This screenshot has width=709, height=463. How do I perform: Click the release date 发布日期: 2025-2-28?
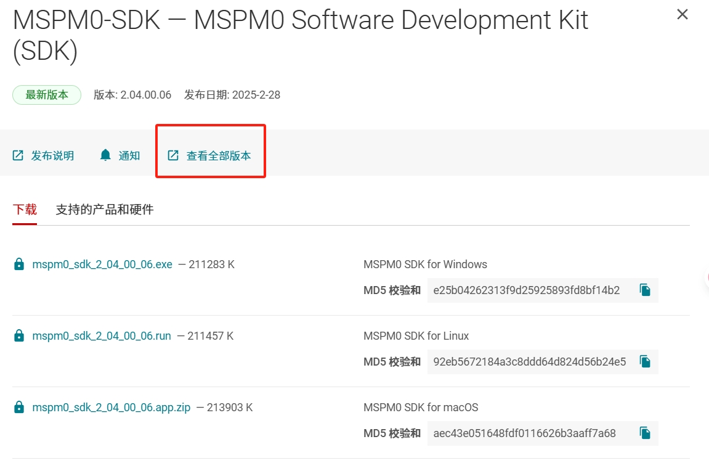coord(232,95)
